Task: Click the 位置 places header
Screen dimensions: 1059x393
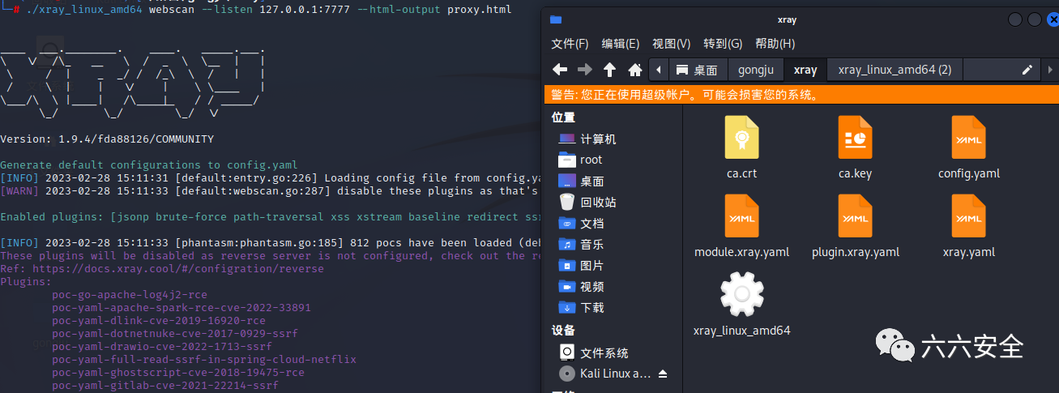Action: [563, 117]
